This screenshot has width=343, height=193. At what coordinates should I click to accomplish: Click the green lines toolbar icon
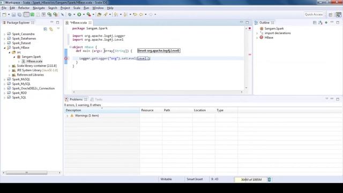32,14
